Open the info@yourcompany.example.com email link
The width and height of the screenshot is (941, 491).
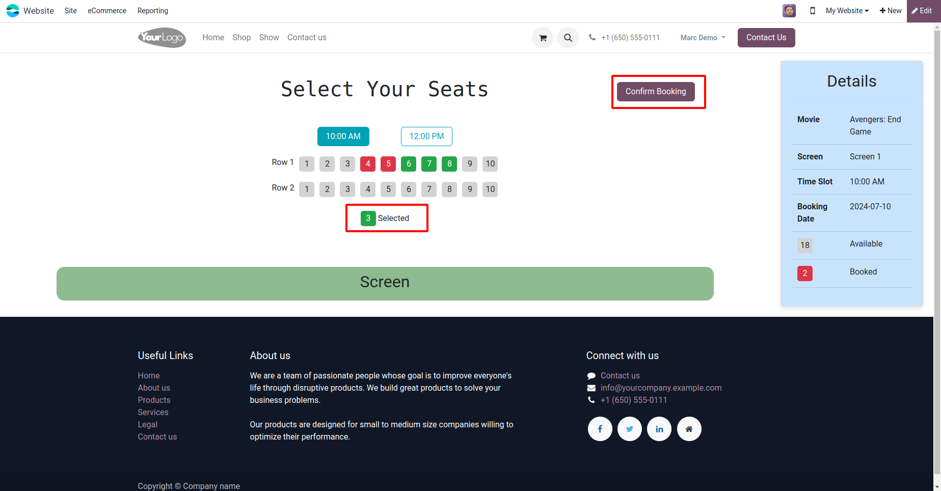tap(661, 388)
